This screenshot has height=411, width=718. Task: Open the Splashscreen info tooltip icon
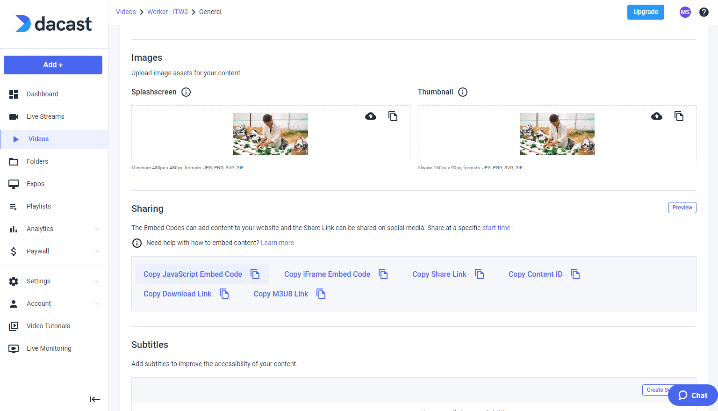pos(186,92)
